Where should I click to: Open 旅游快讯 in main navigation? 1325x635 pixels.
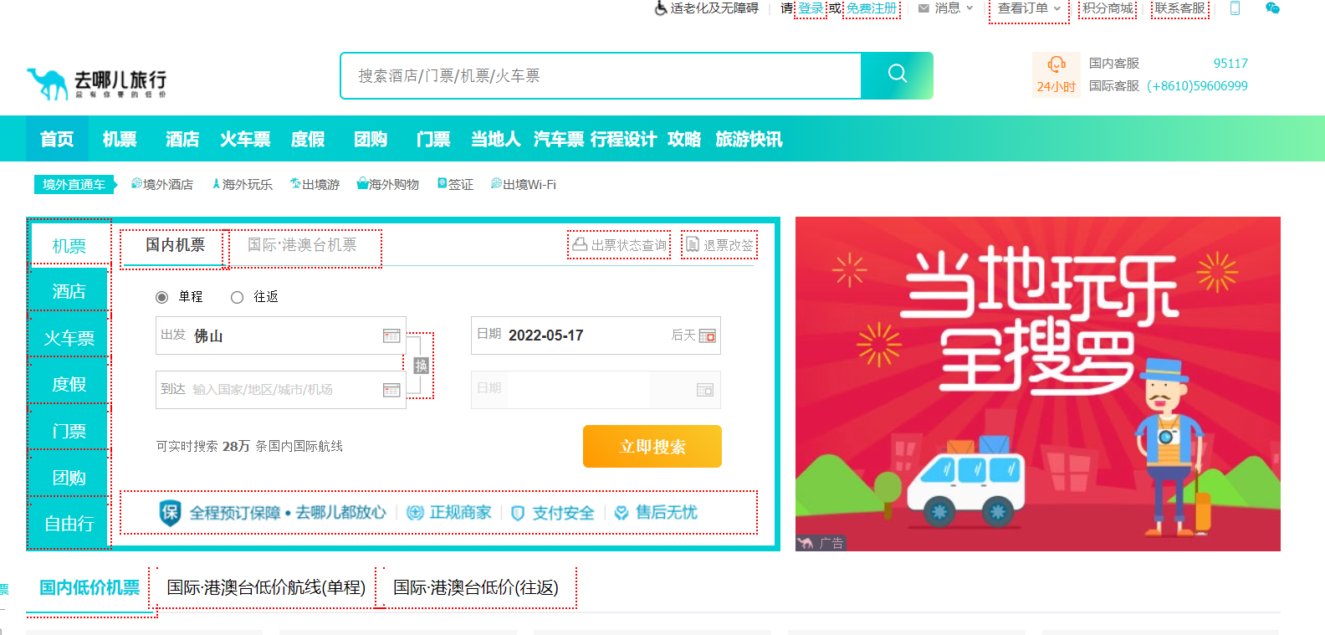[x=749, y=139]
